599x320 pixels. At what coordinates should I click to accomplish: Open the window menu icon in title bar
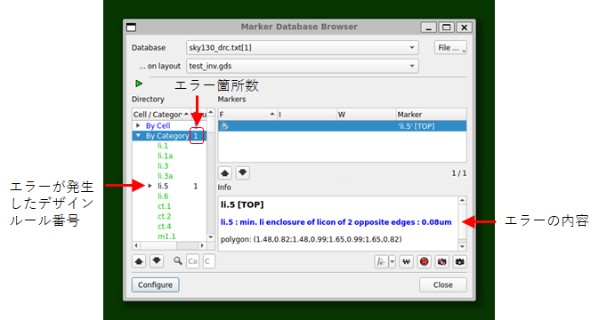pyautogui.click(x=132, y=27)
